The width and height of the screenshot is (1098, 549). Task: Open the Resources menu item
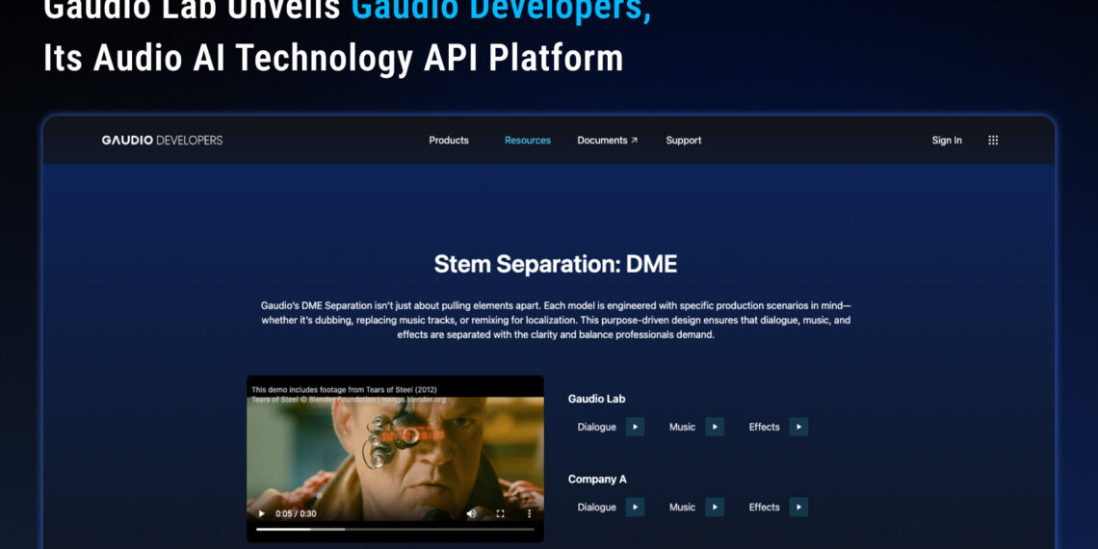pyautogui.click(x=527, y=140)
